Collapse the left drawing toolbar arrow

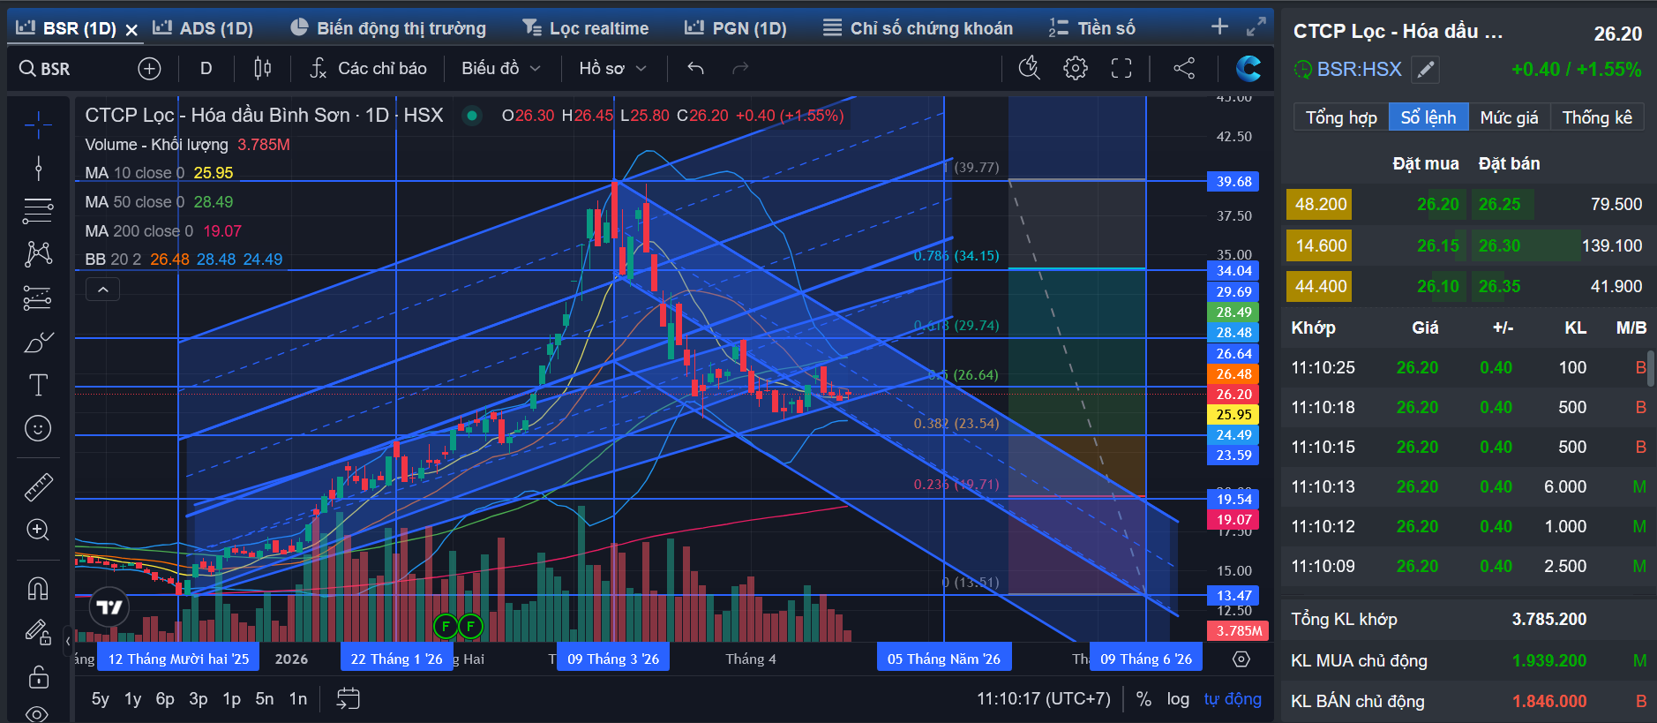68,642
